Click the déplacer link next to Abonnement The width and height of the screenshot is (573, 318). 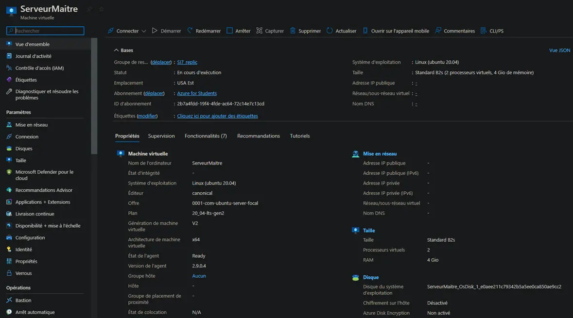(154, 93)
